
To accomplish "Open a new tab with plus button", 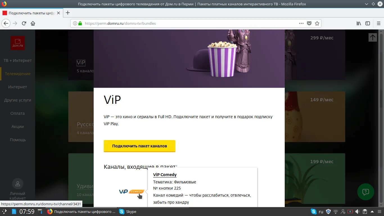I will point(67,13).
